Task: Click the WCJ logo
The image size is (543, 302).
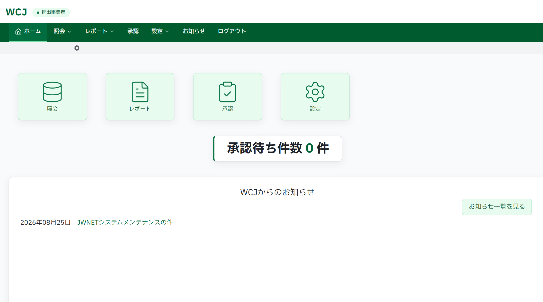Action: click(16, 12)
